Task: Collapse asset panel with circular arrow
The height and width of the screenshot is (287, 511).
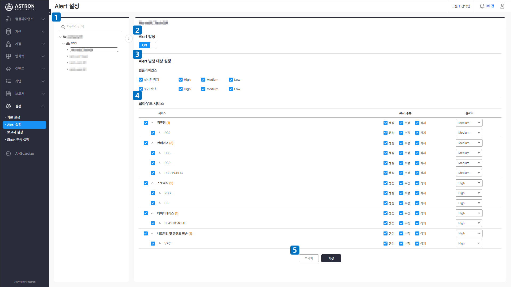Action: click(129, 39)
